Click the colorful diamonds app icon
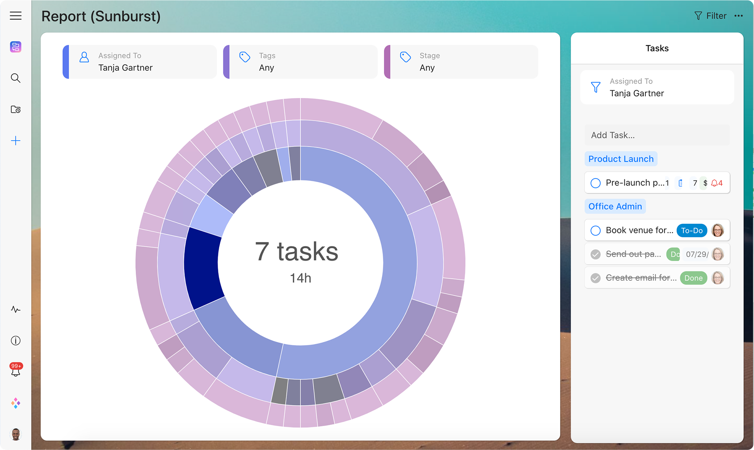754x450 pixels. 16,403
